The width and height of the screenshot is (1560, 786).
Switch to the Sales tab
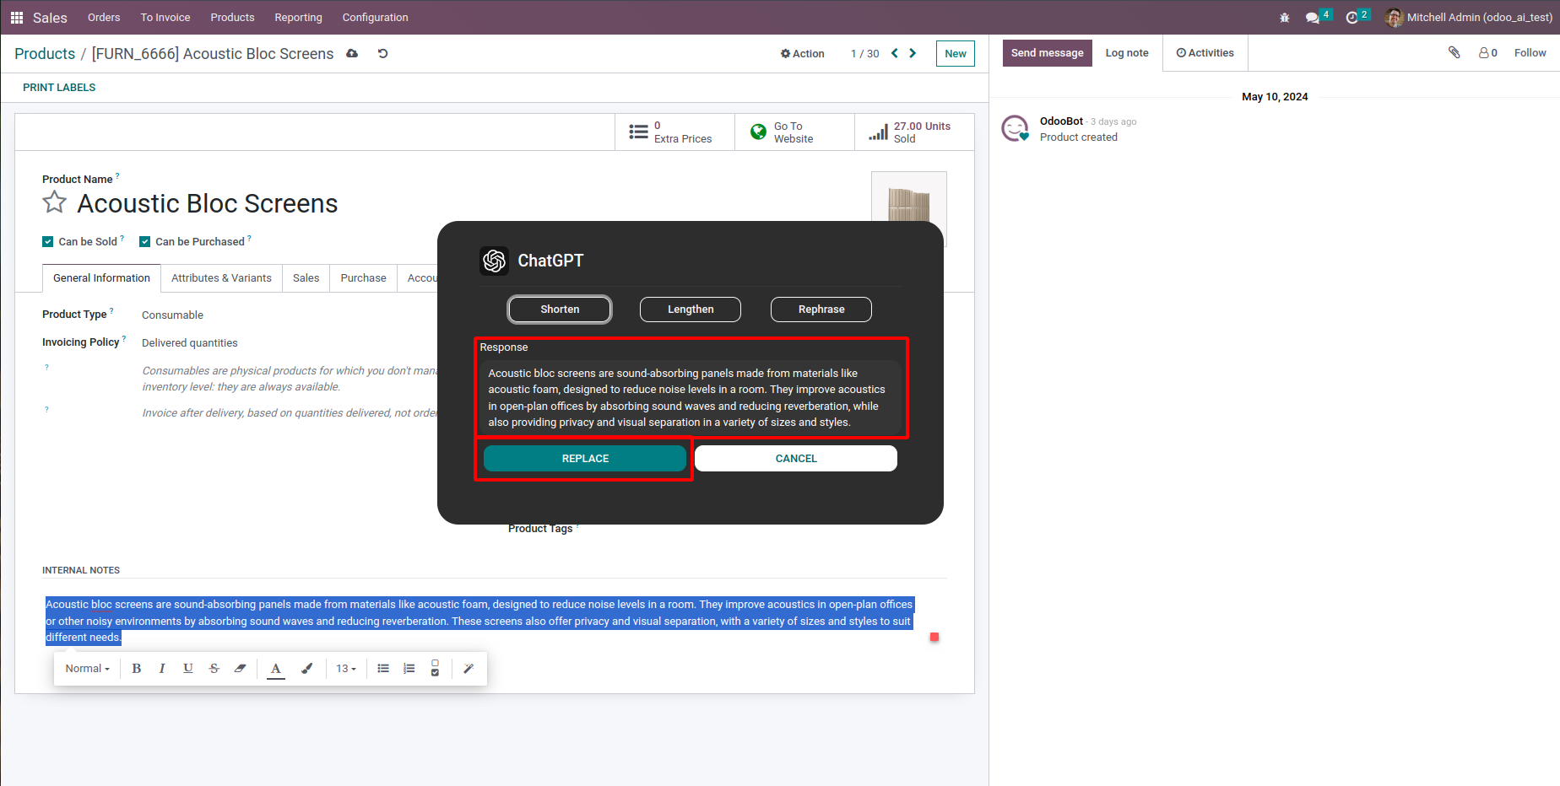coord(306,278)
